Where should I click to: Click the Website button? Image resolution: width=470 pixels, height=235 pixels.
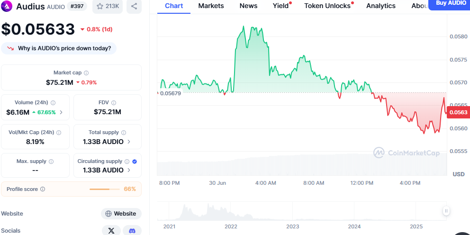(121, 214)
